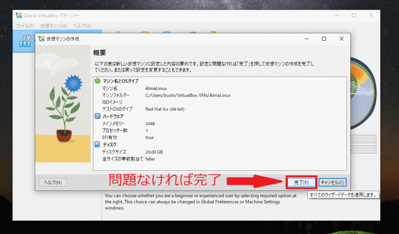Select the ディスク section heading
This screenshot has width=399, height=234.
coord(109,145)
